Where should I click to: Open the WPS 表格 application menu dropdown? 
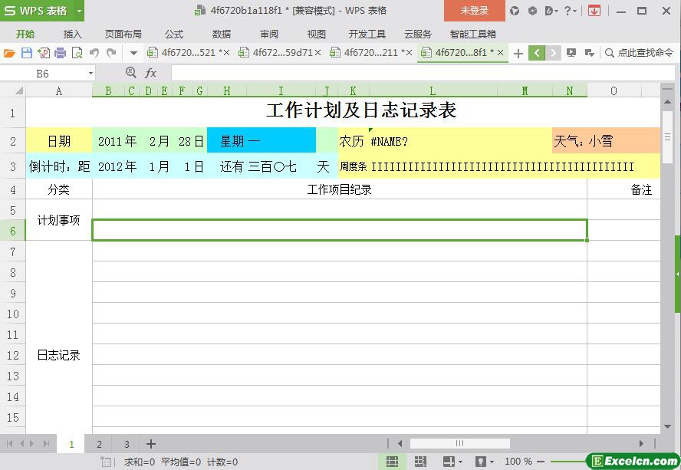[80, 11]
